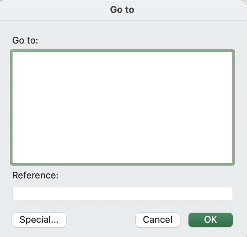Image resolution: width=247 pixels, height=237 pixels.
Task: Focus the green-bordered Go to list
Action: [122, 107]
